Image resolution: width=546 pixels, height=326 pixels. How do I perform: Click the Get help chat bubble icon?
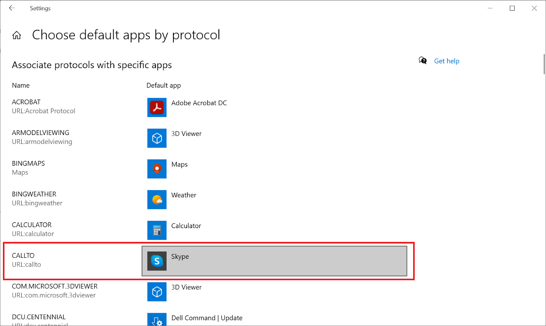(x=423, y=61)
